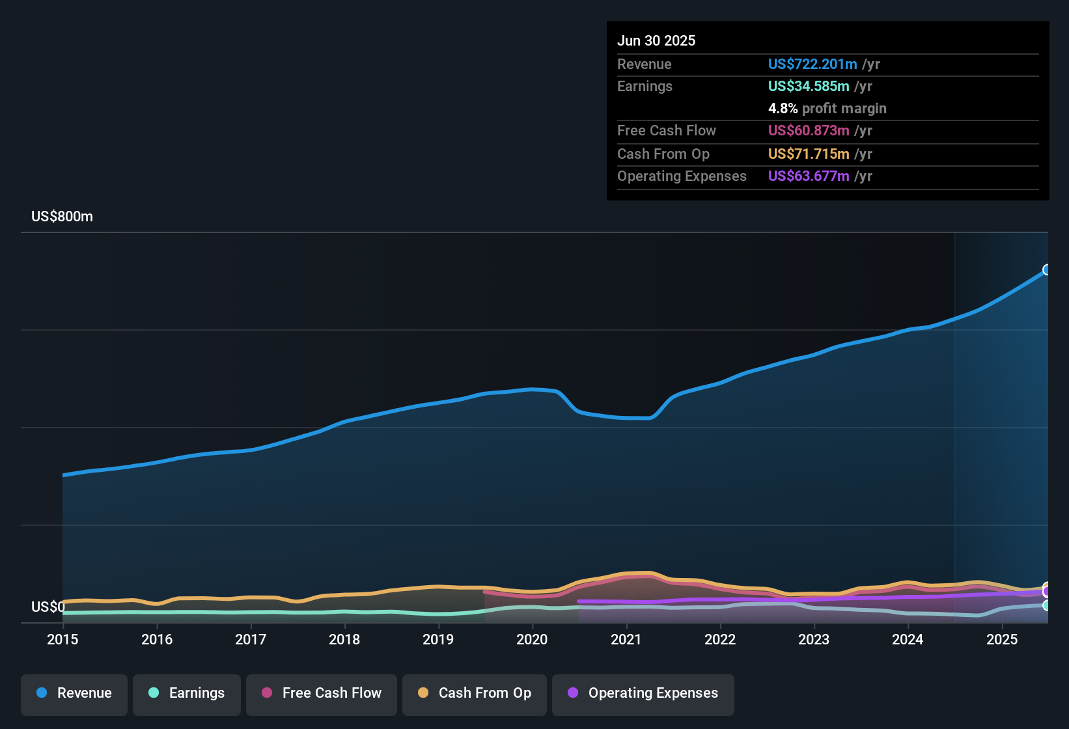Click the Free Cash Flow legend button
Screen dimensions: 1069x729
click(x=321, y=693)
